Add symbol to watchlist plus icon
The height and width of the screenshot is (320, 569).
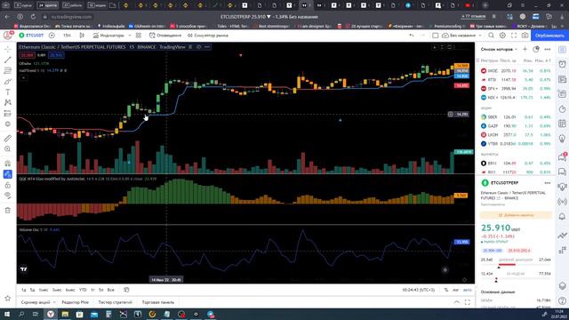coord(525,49)
